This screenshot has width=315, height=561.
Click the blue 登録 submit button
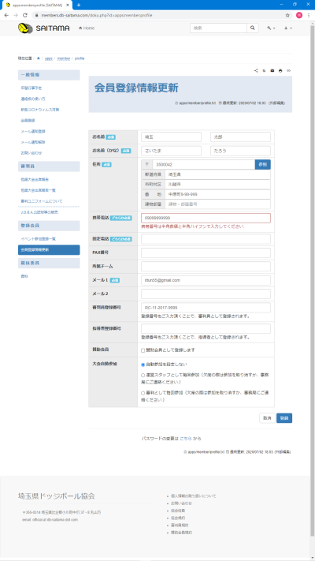(284, 418)
